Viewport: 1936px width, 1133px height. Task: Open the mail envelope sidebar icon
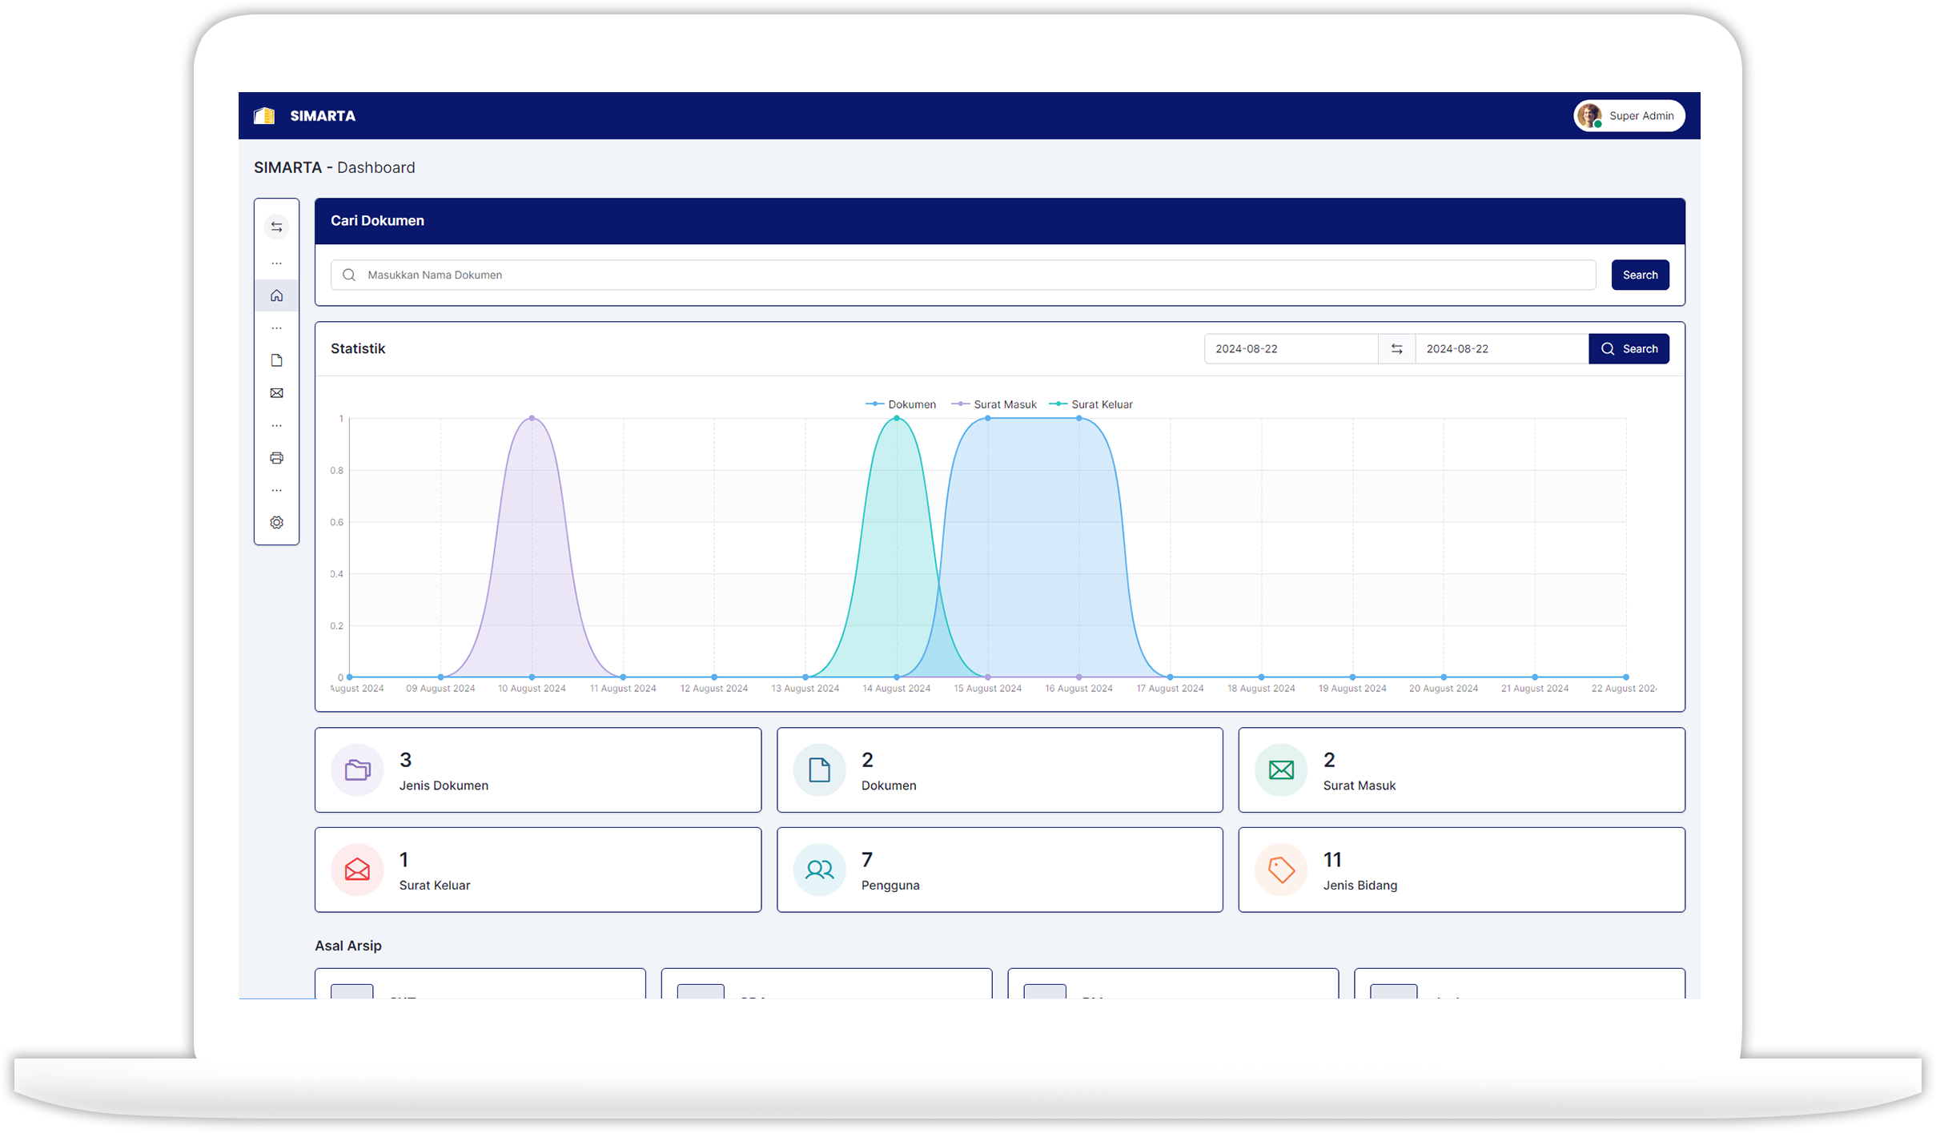pos(276,393)
